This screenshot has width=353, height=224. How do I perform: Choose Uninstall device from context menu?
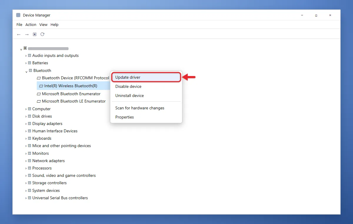pos(146,95)
